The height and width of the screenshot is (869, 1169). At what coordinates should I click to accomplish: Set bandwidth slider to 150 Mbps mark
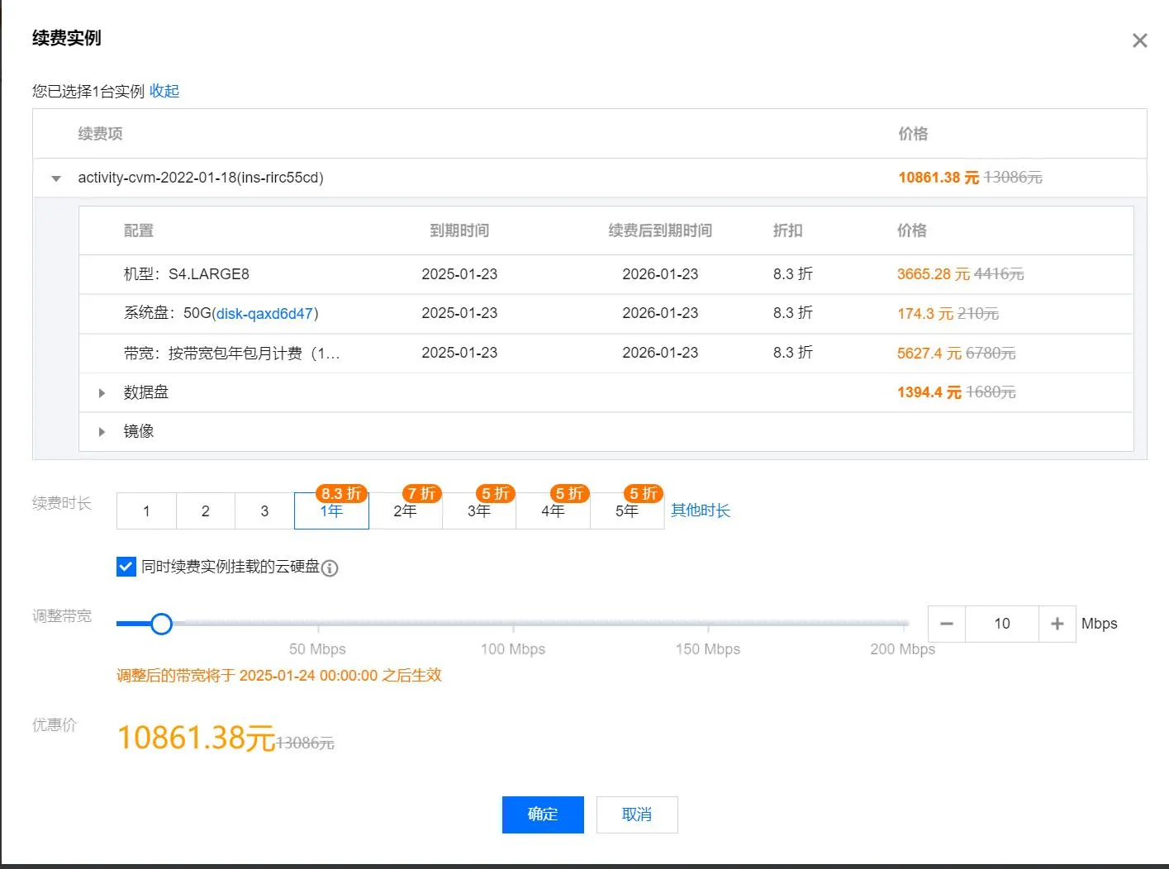point(708,624)
